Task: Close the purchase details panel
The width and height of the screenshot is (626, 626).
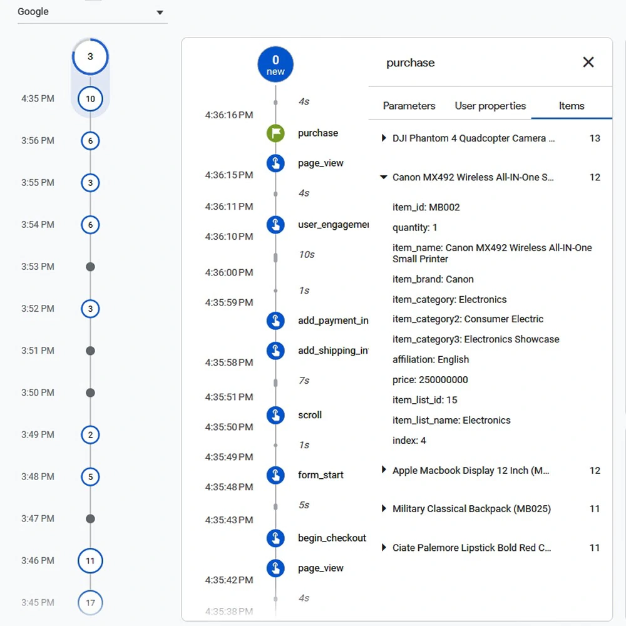Action: (588, 62)
